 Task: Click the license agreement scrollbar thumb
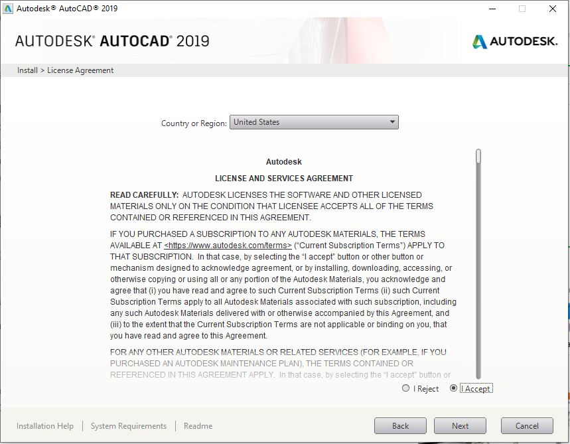[x=478, y=157]
